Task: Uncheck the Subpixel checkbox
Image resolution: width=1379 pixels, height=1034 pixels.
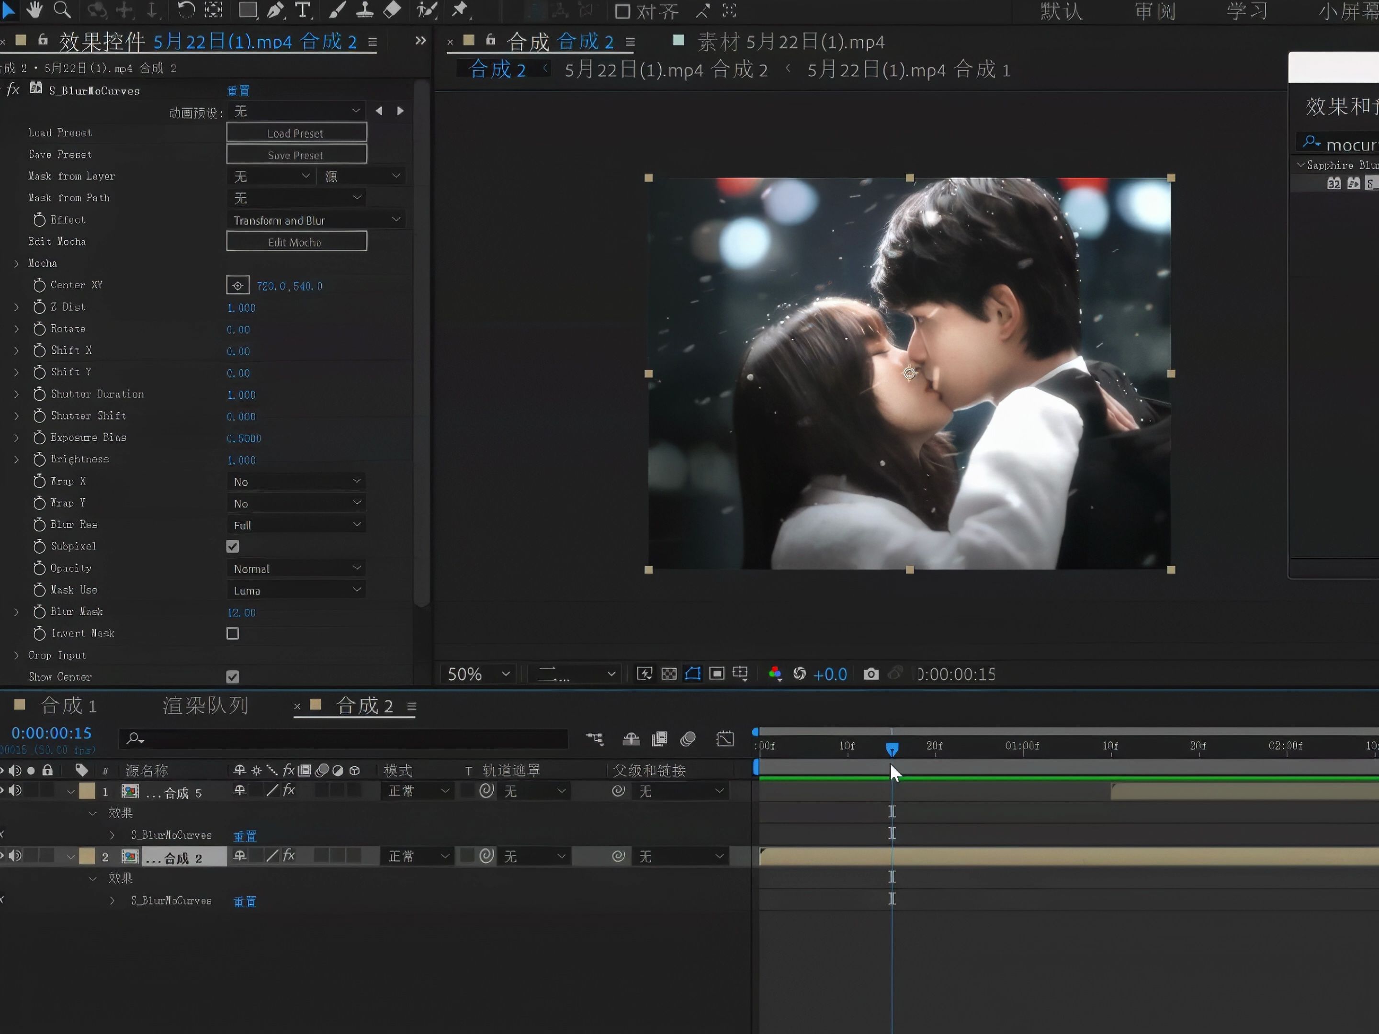Action: pos(233,547)
